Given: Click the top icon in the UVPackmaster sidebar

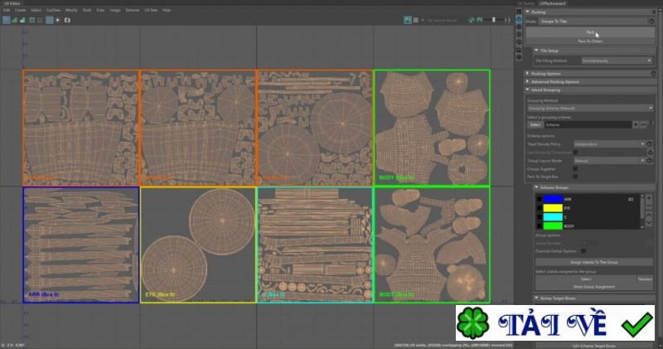Looking at the screenshot, I should click(519, 10).
